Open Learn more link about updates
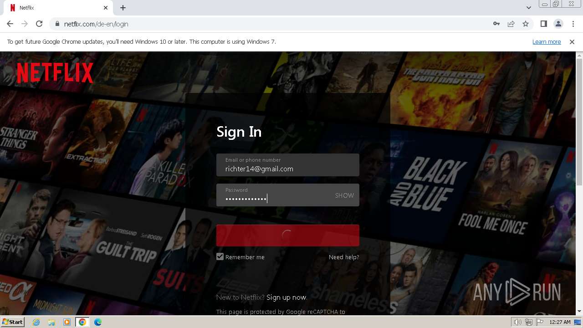This screenshot has width=583, height=328. 547,41
